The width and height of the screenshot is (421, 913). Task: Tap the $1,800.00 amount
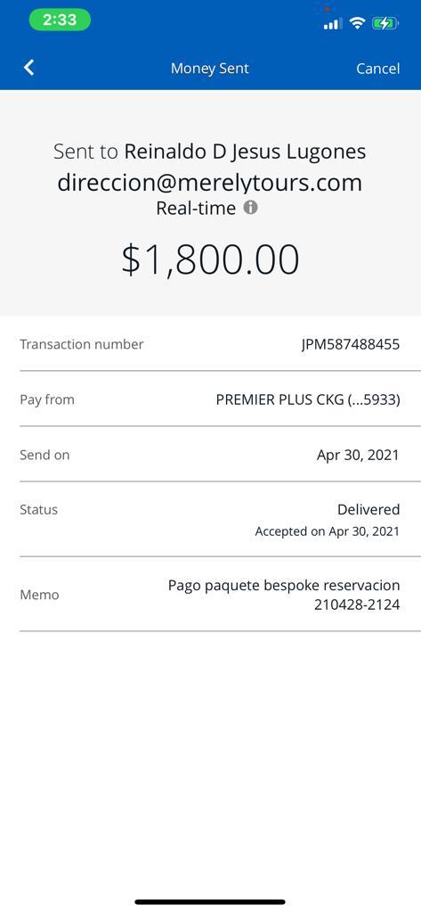[x=210, y=259]
